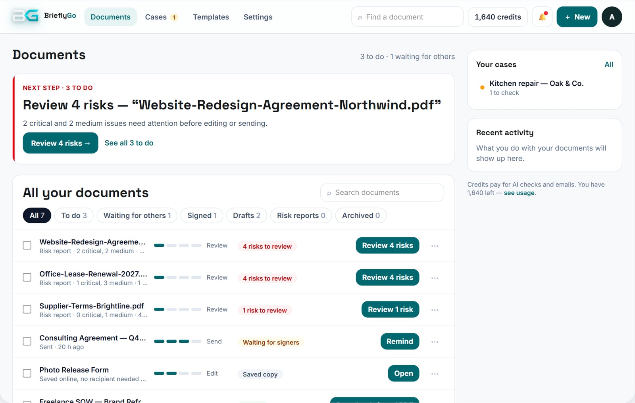Click the 1,640 credits button
The image size is (635, 403).
[x=498, y=17]
